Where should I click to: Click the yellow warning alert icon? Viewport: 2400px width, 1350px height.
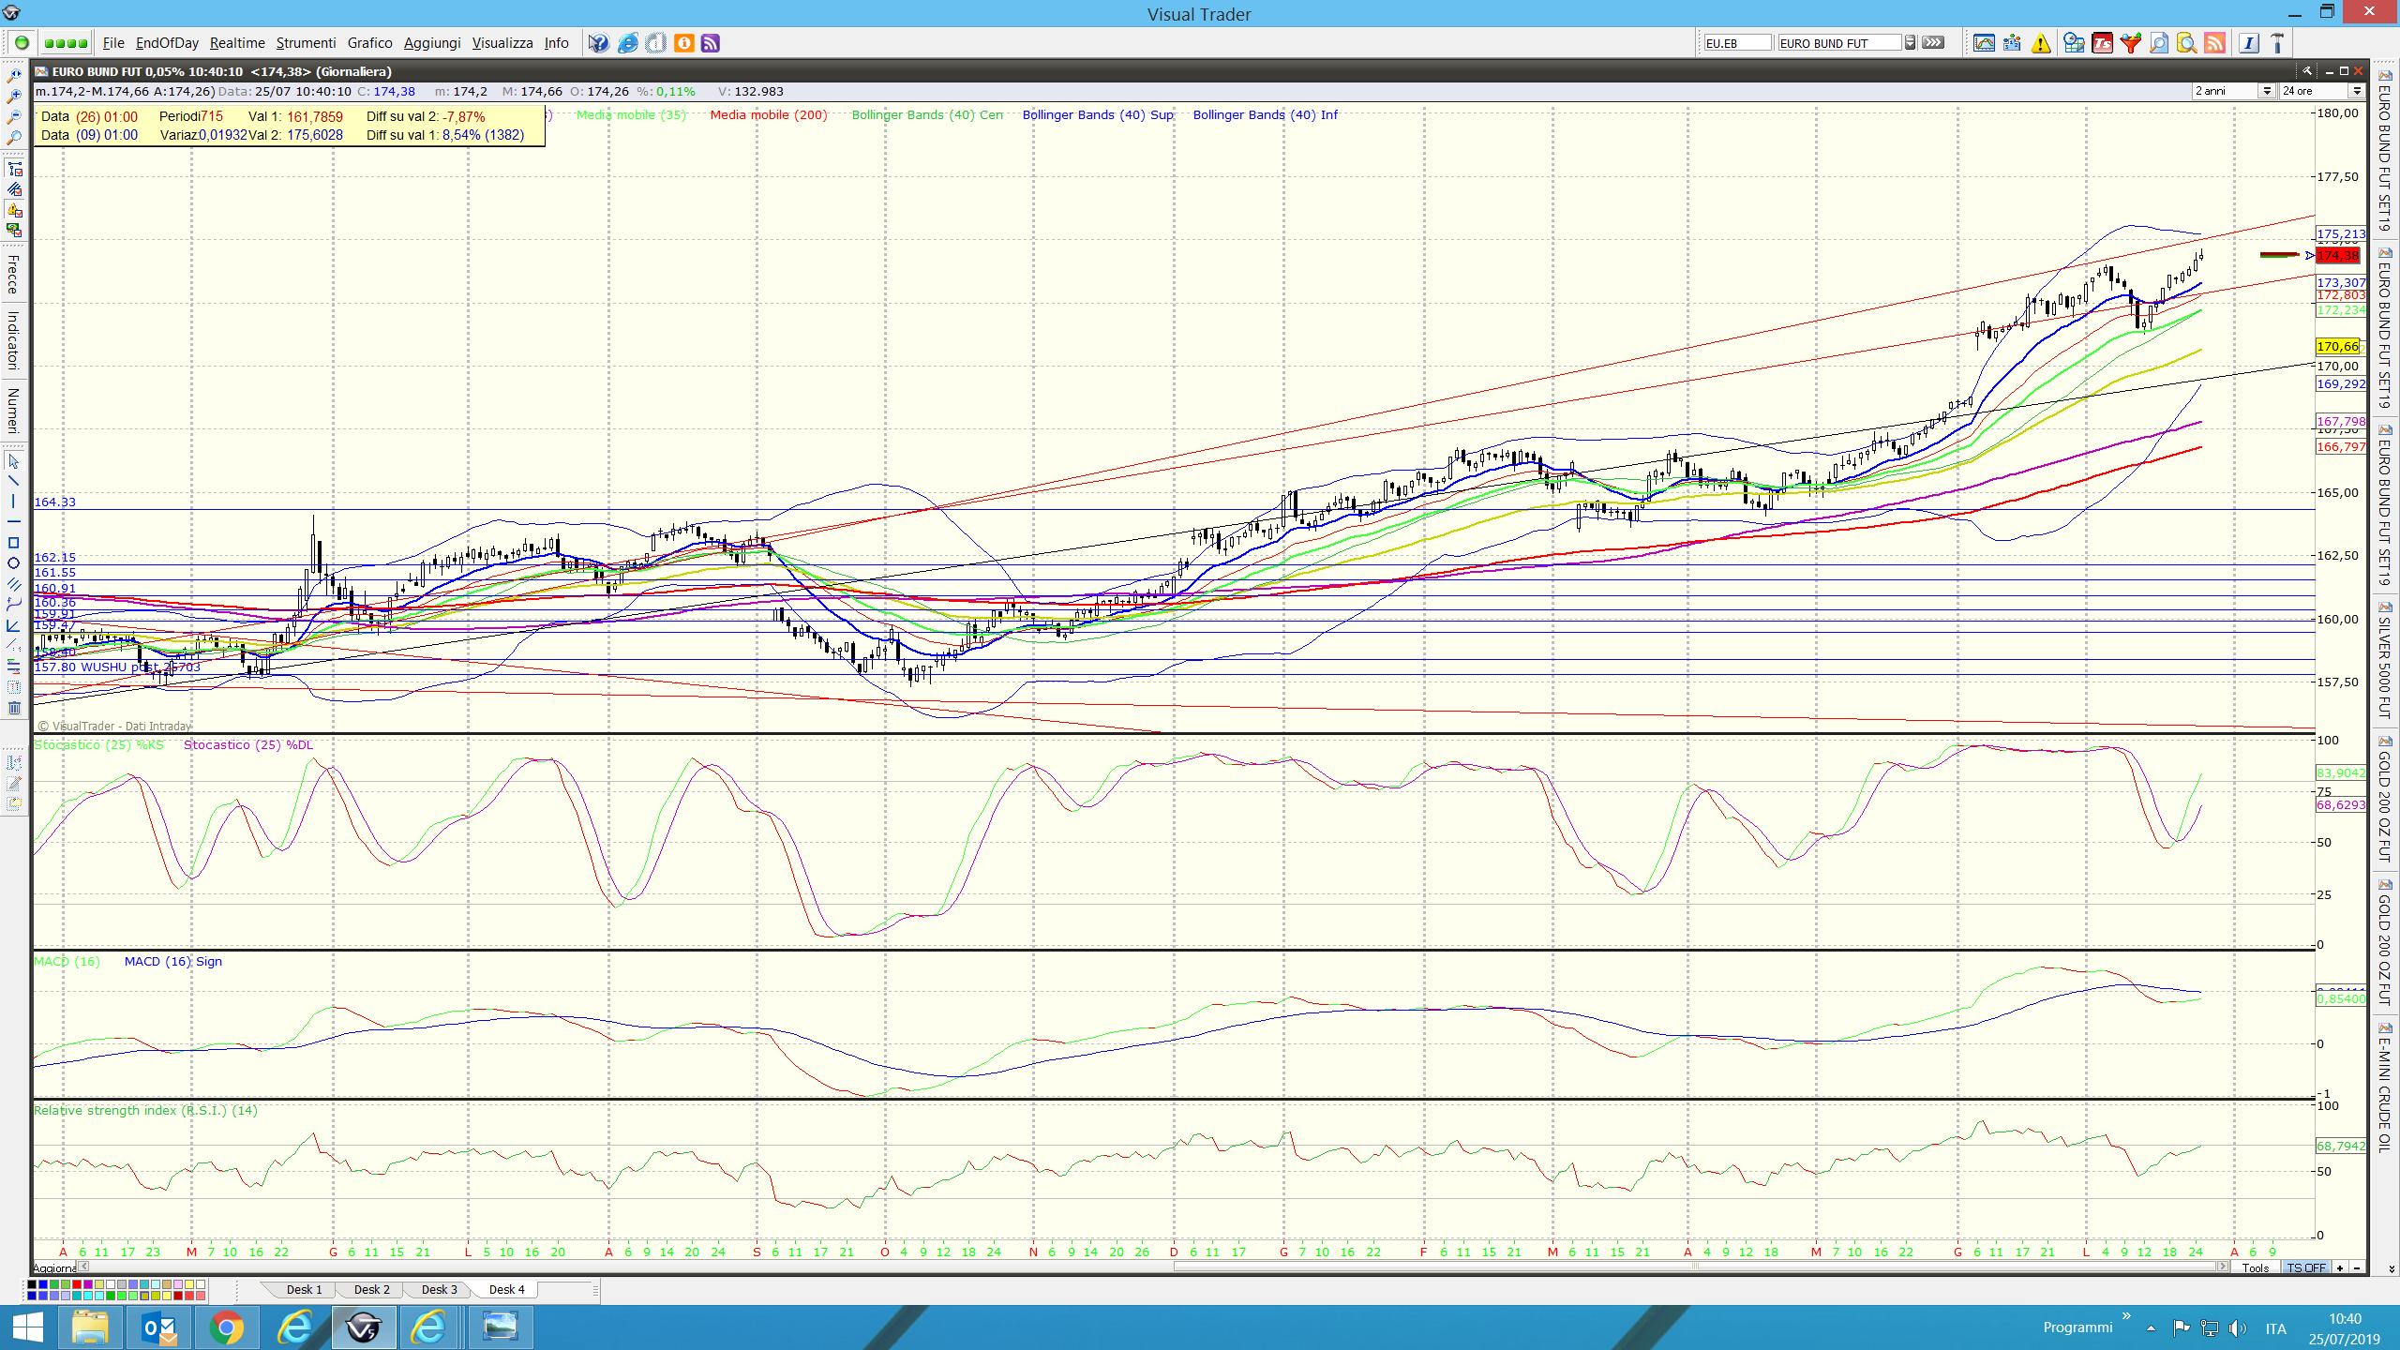click(2041, 43)
